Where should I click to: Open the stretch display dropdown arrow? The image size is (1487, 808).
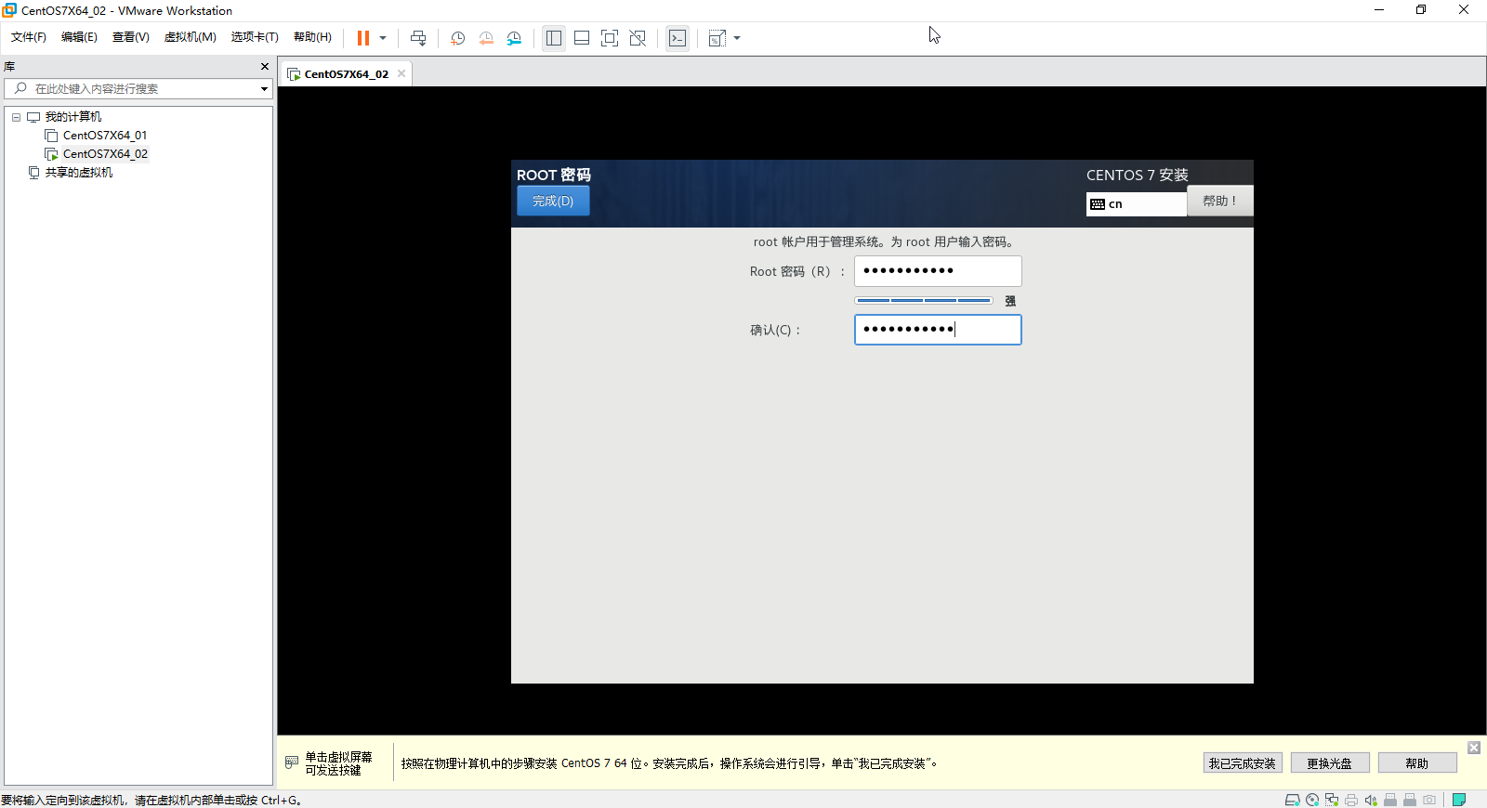point(737,38)
